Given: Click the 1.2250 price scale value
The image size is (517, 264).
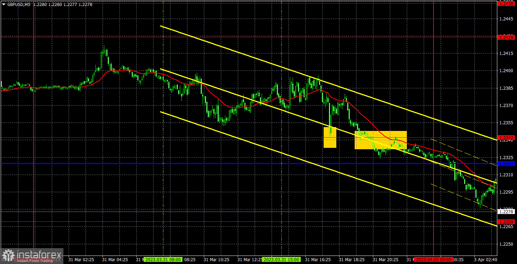Looking at the screenshot, I should pyautogui.click(x=507, y=244).
